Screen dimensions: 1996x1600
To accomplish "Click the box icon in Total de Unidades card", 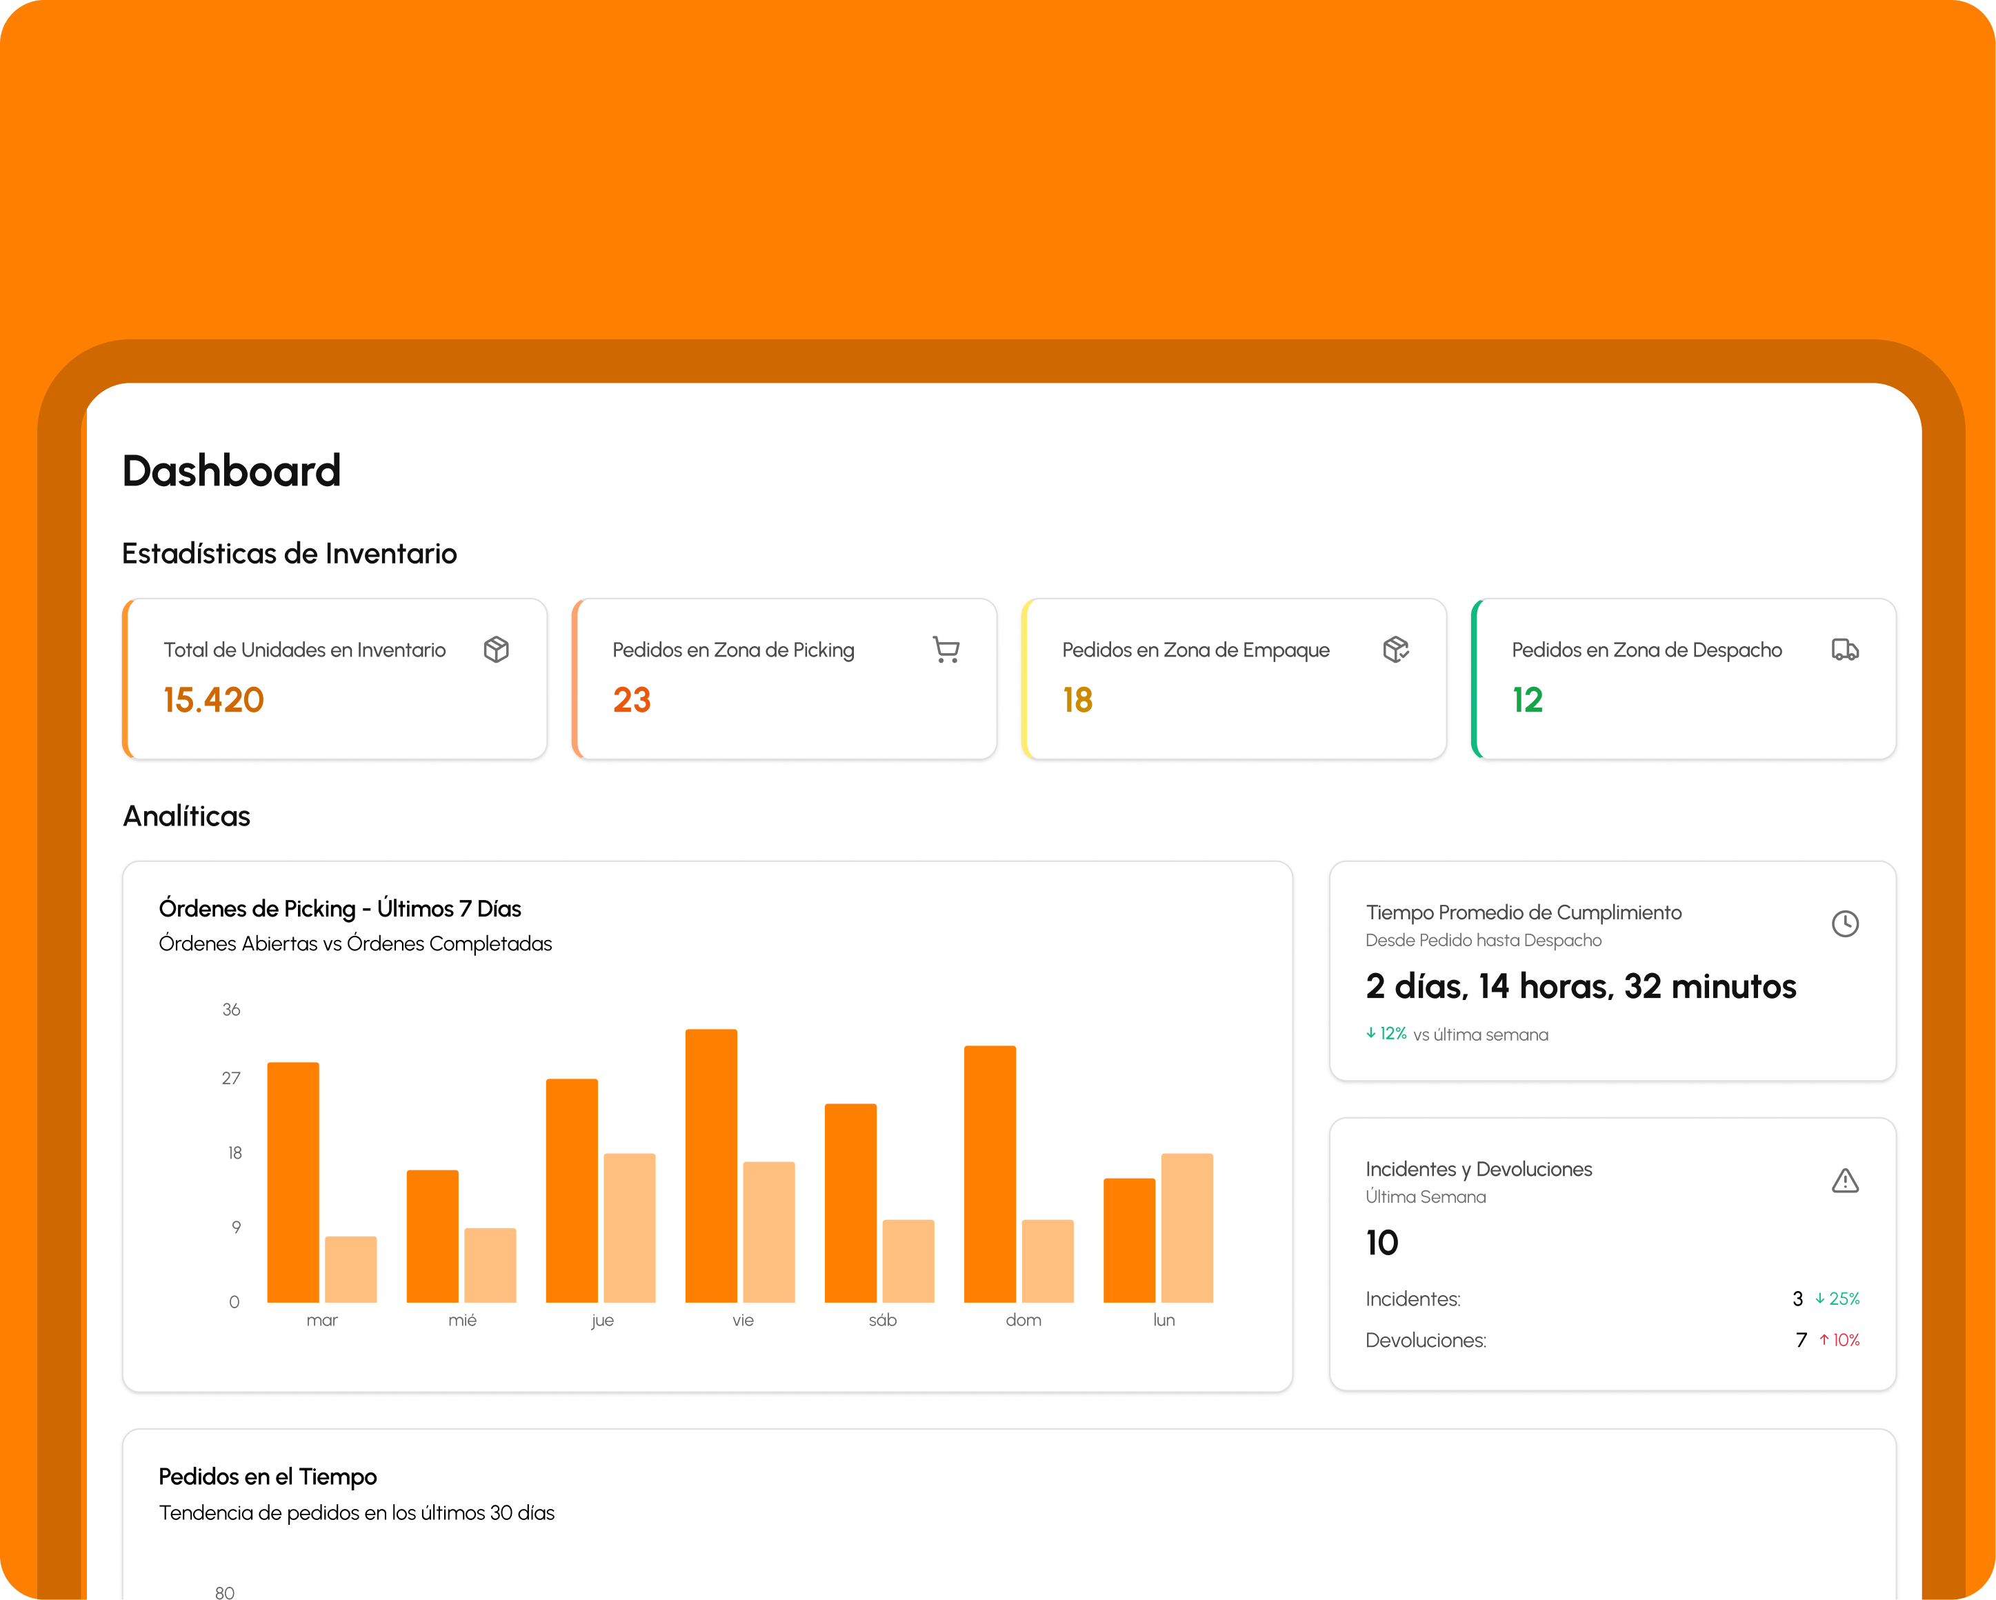I will [496, 649].
